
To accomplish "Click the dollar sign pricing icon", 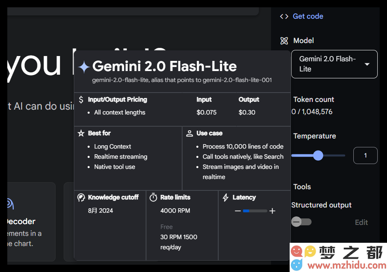I will pos(81,99).
